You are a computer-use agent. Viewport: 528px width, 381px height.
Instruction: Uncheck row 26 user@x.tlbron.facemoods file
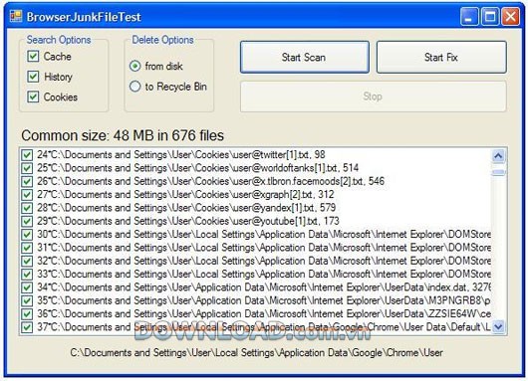(x=27, y=182)
